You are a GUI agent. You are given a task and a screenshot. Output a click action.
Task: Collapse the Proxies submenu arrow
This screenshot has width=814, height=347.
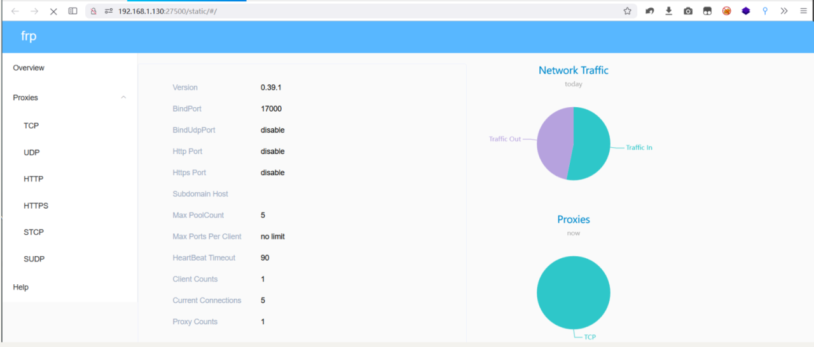pyautogui.click(x=123, y=98)
